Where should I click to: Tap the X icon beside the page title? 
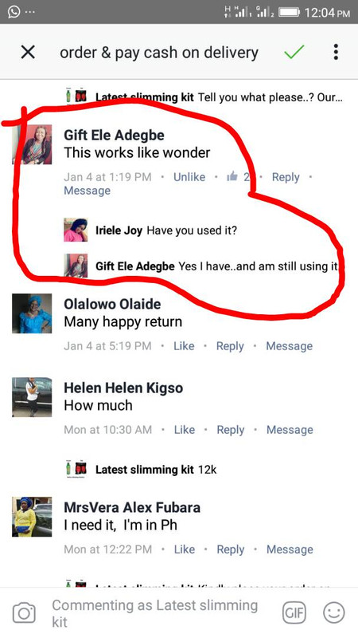pos(28,52)
